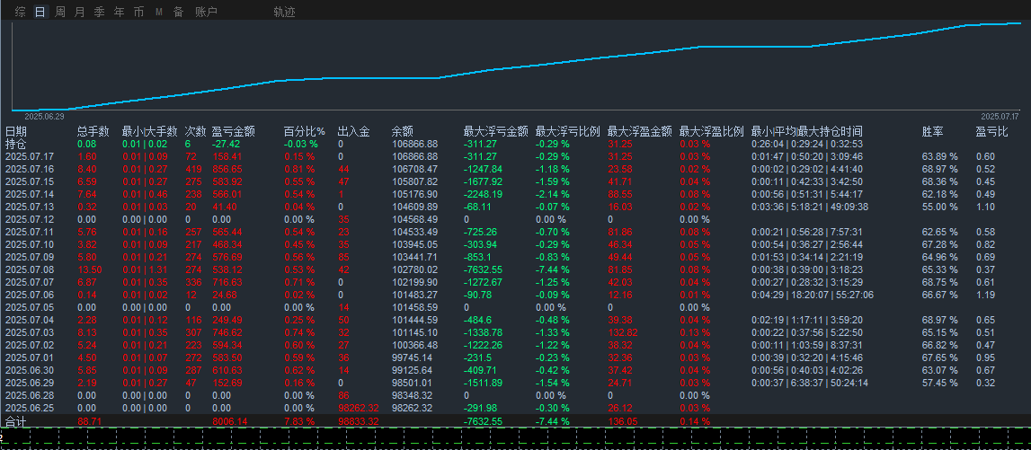Select the 2025.07.11 date row
Viewport: 1031px width, 450px height.
coord(29,231)
